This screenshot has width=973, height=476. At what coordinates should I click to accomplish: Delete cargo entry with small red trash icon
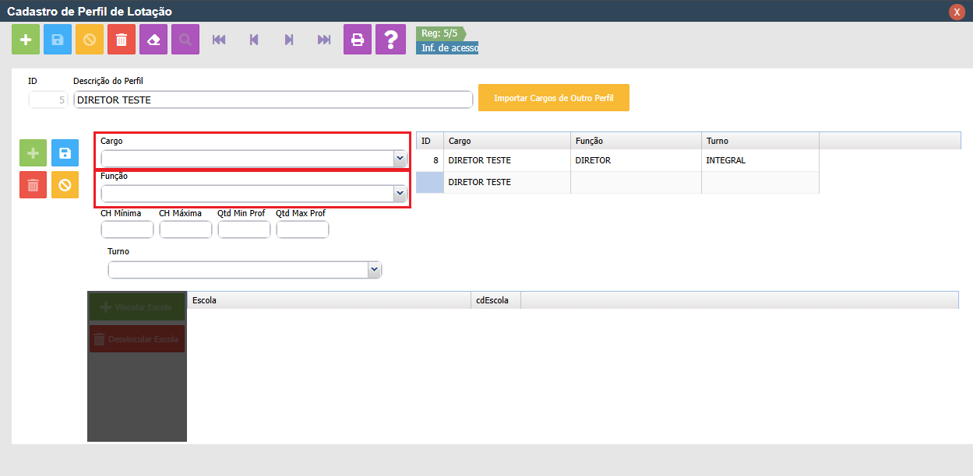coord(33,185)
